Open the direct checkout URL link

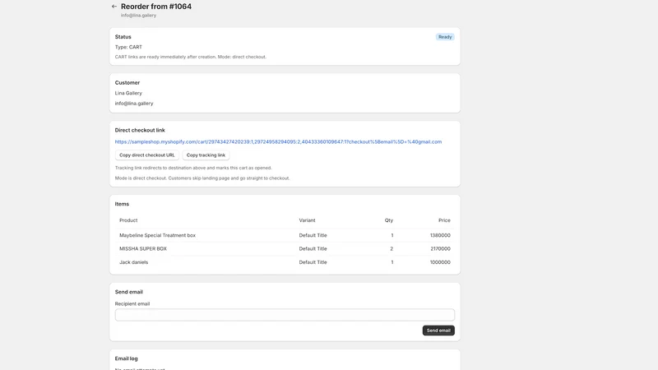tap(278, 141)
